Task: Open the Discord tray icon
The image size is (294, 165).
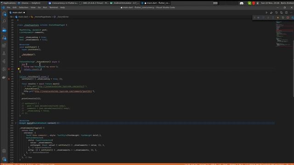Action: point(242,3)
